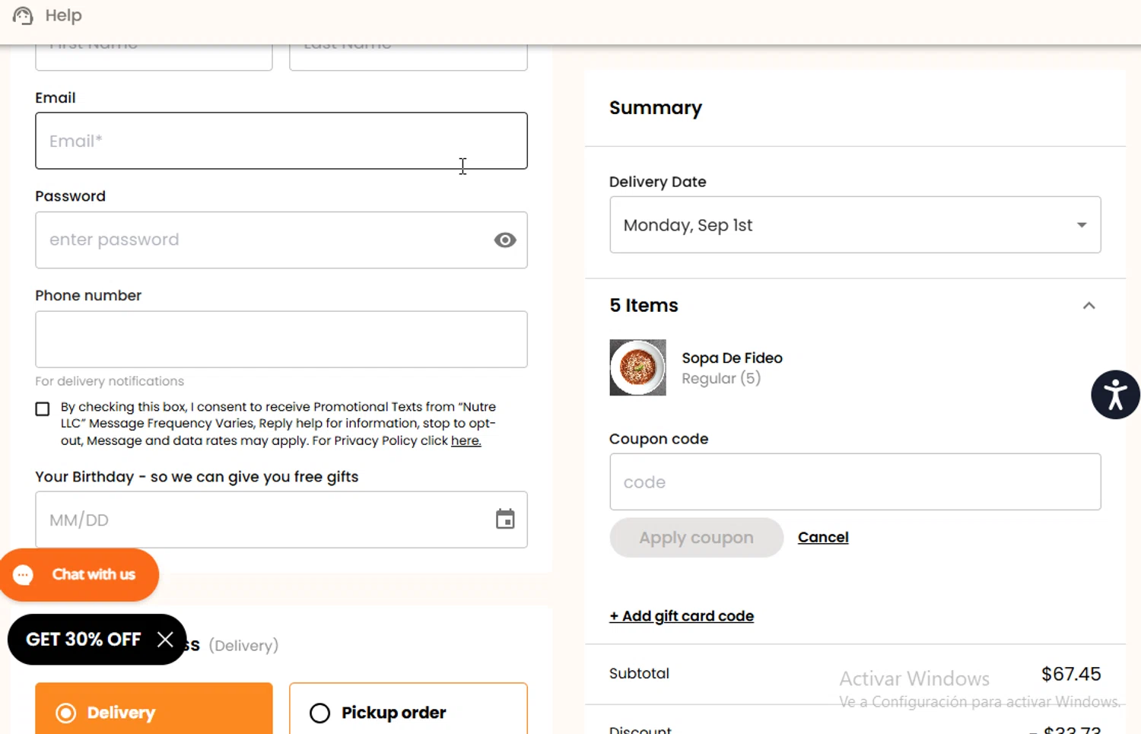Open the Delivery Date dropdown
The width and height of the screenshot is (1141, 734).
pos(855,225)
